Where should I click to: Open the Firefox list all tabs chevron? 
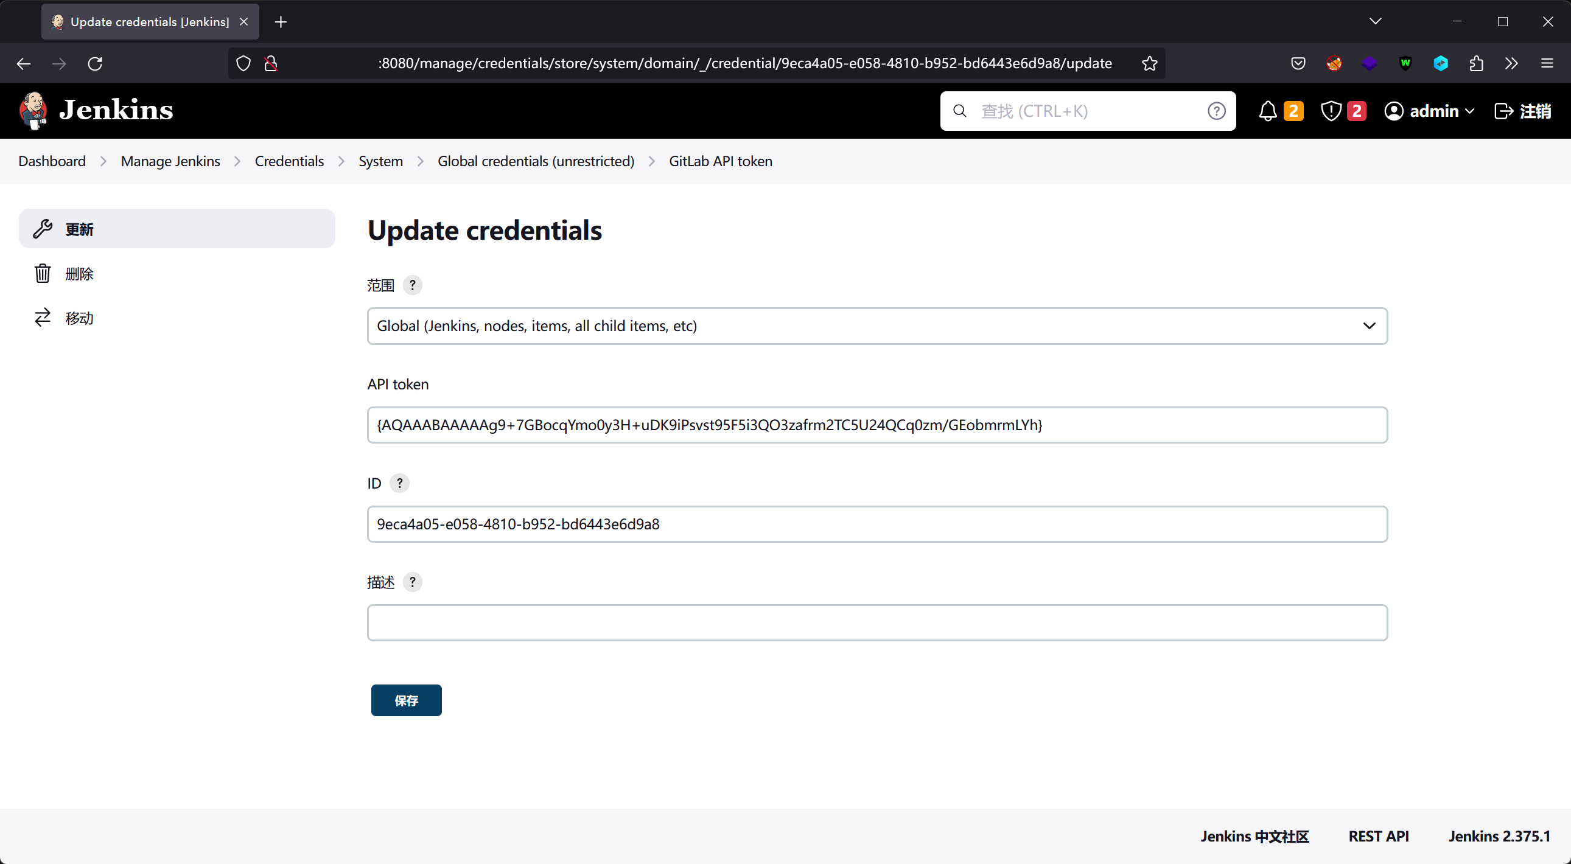point(1374,21)
